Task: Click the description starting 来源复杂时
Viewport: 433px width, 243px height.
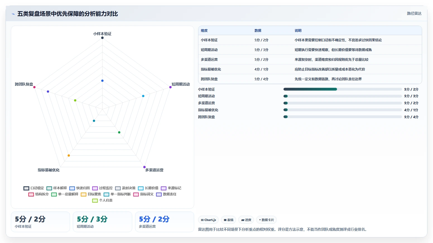Action: pyautogui.click(x=331, y=60)
